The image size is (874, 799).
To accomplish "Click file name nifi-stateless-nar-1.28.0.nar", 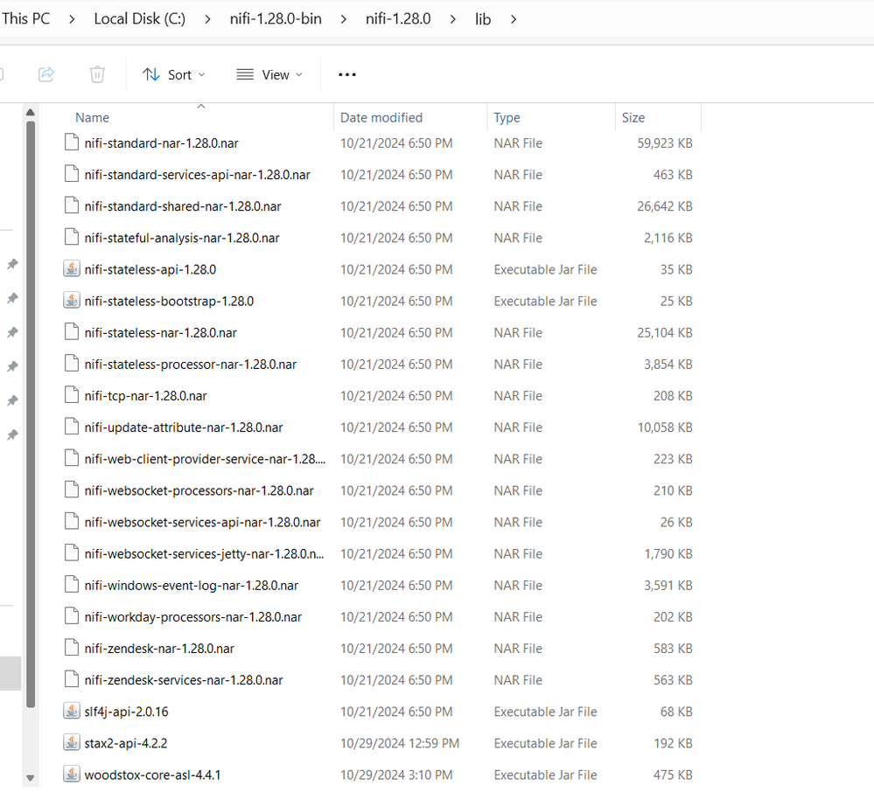I will pyautogui.click(x=160, y=333).
